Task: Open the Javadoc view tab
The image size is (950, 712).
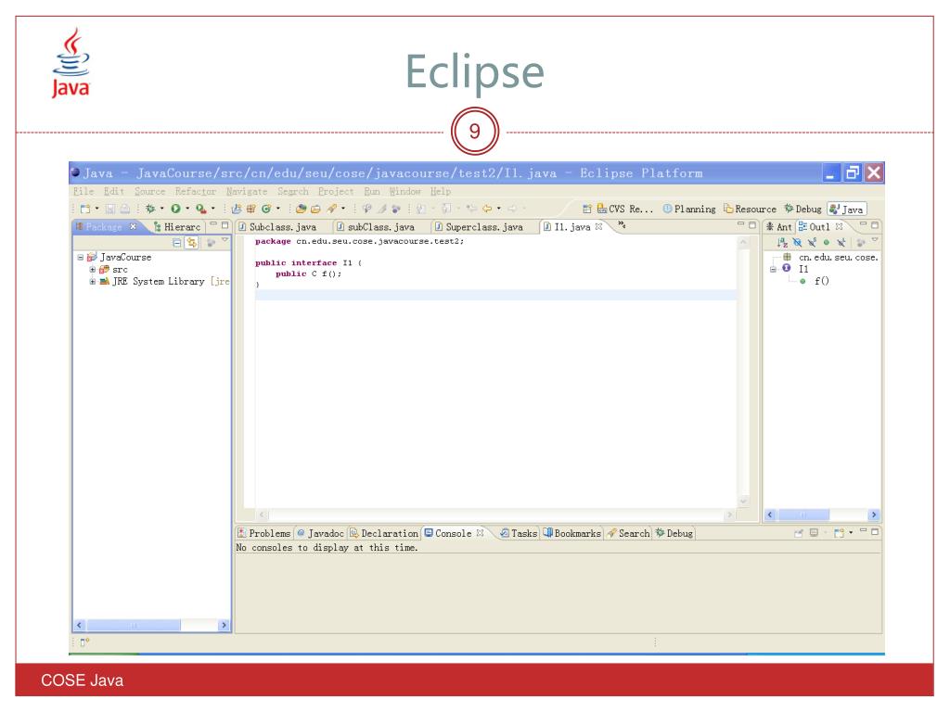Action: click(320, 533)
